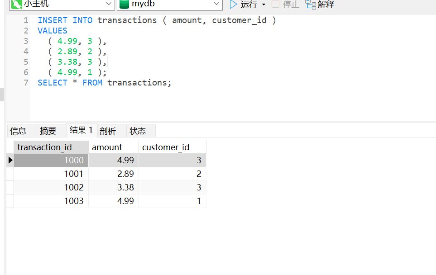Image resolution: width=436 pixels, height=275 pixels.
Task: Open the 摘要 tab
Action: [48, 131]
